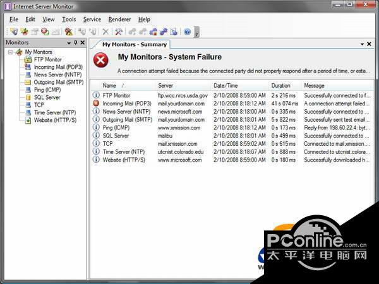Select the My Monitors - Summary tab
This screenshot has width=379, height=284.
coord(134,44)
